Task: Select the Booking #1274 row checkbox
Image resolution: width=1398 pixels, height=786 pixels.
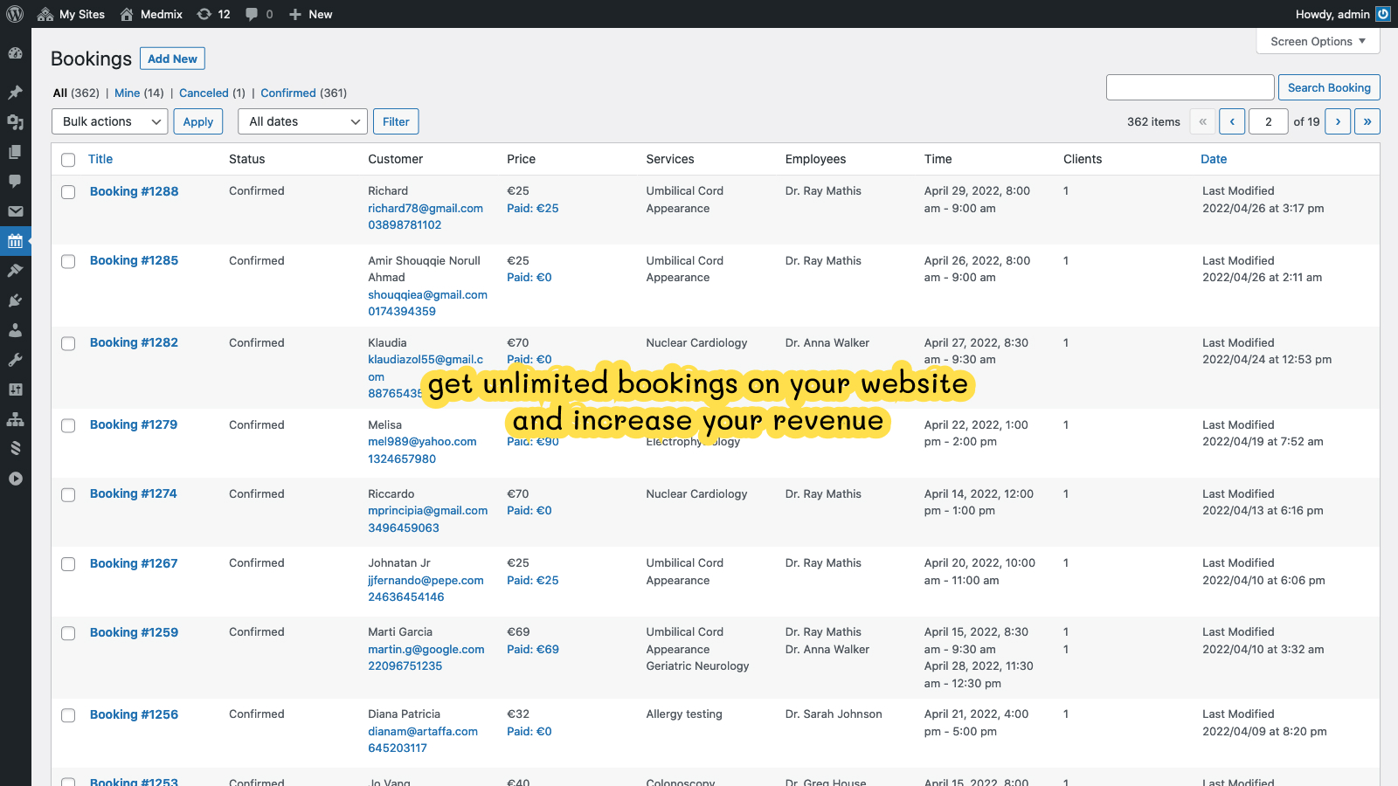Action: pos(68,495)
